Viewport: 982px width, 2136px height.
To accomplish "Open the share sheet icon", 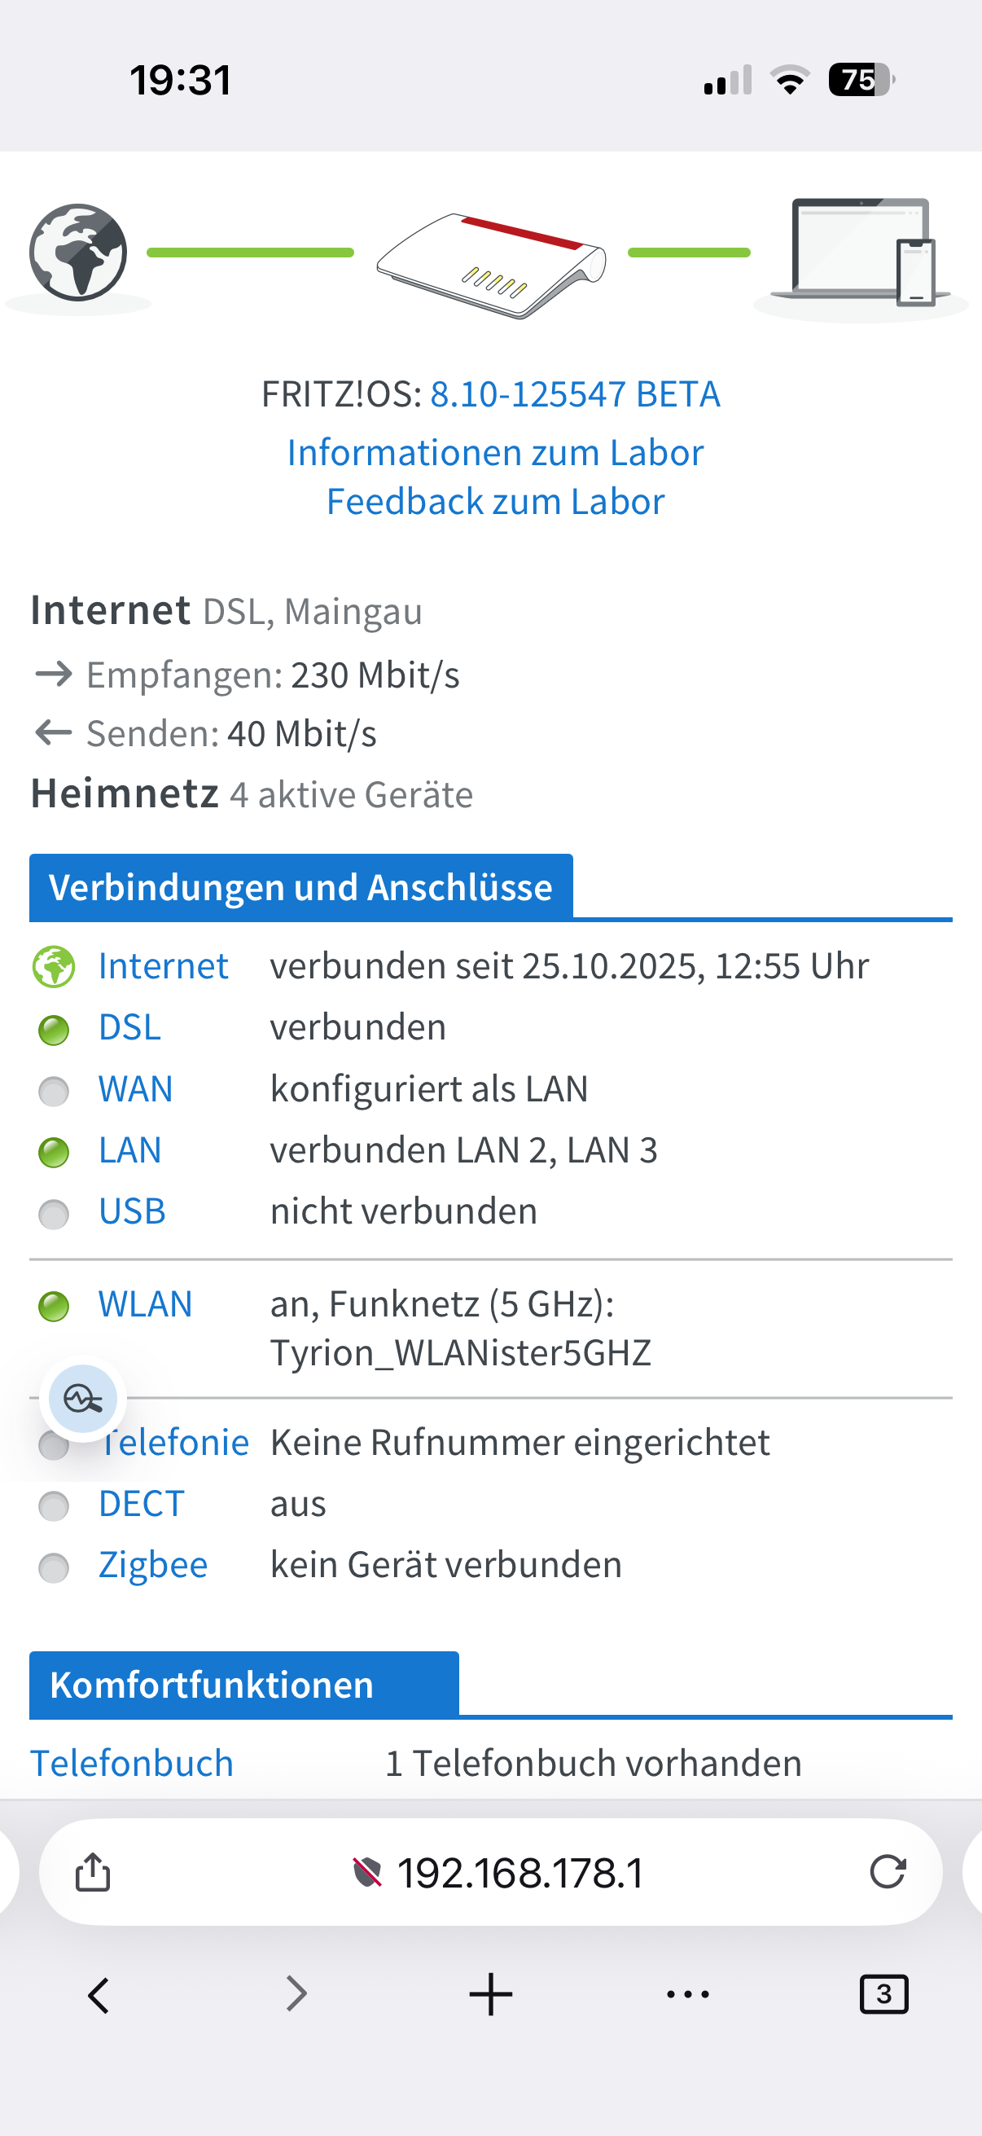I will click(x=93, y=1871).
